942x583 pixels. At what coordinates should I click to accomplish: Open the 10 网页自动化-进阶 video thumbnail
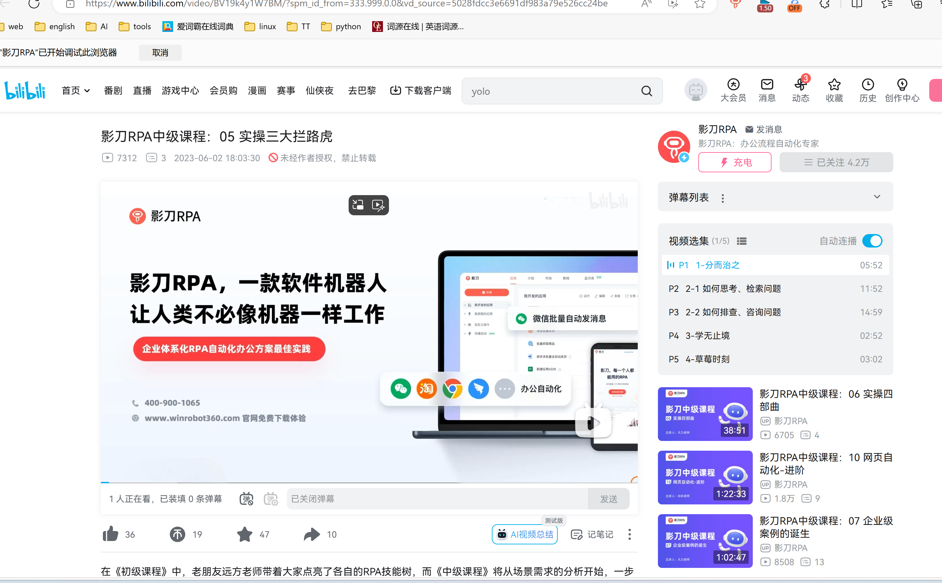click(x=705, y=477)
